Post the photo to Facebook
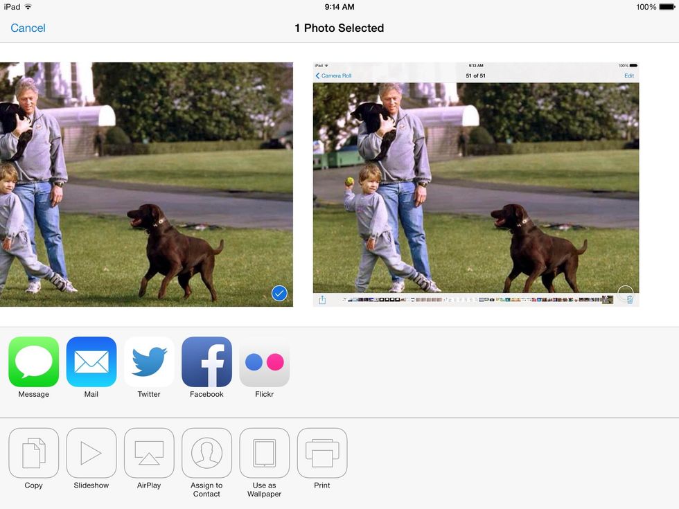This screenshot has width=679, height=509. [x=206, y=361]
